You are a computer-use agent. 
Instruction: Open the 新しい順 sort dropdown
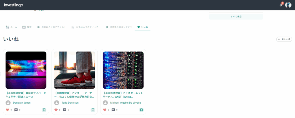tap(284, 39)
